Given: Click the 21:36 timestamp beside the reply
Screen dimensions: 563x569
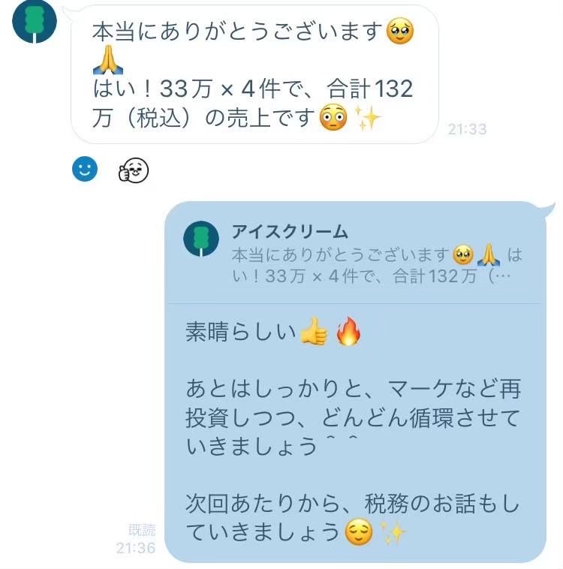Looking at the screenshot, I should click(136, 548).
